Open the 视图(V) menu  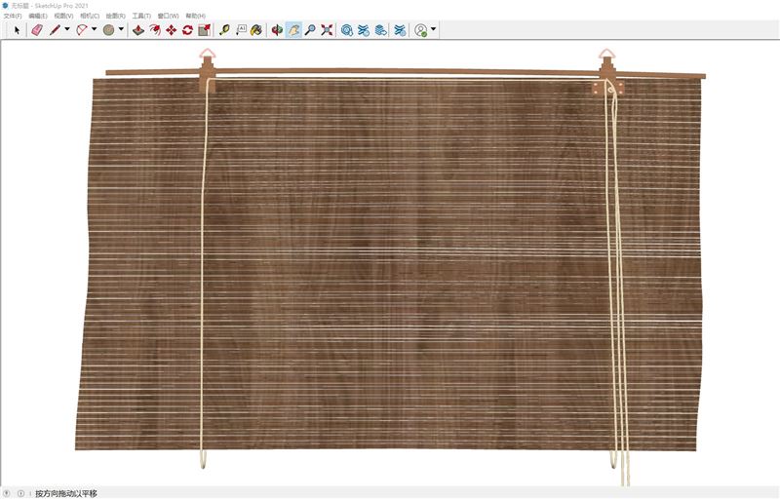click(63, 16)
